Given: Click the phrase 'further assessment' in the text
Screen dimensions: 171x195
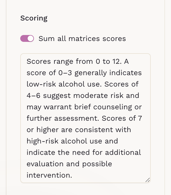Looking at the screenshot, I should point(63,118).
